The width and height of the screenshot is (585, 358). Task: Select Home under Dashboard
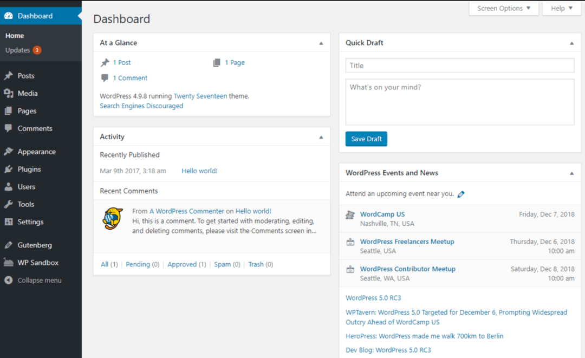pos(14,35)
